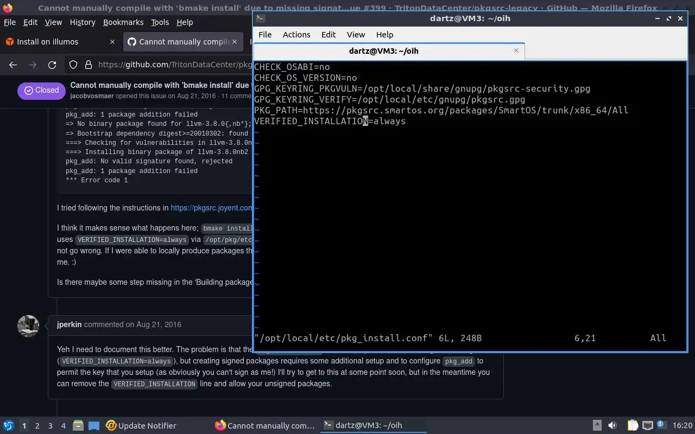Click the issue title heading text
This screenshot has height=434, width=695.
click(160, 85)
